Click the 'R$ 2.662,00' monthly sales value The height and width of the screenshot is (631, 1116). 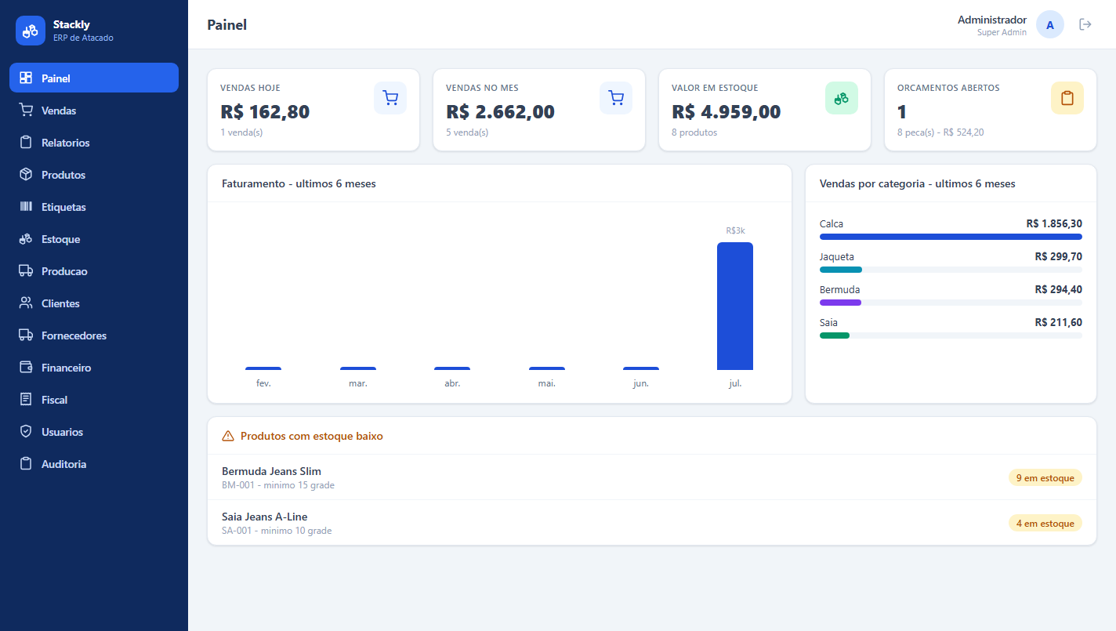tap(500, 112)
